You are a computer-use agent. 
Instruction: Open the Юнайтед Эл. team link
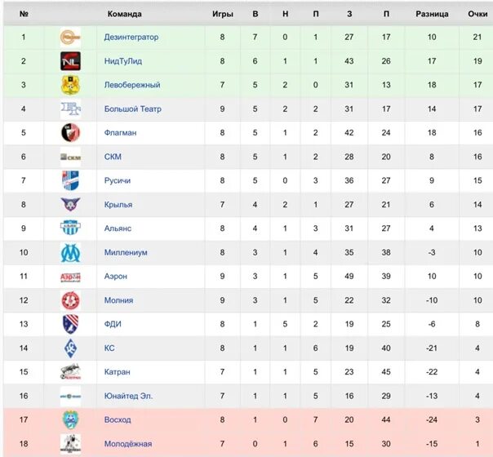pos(128,396)
